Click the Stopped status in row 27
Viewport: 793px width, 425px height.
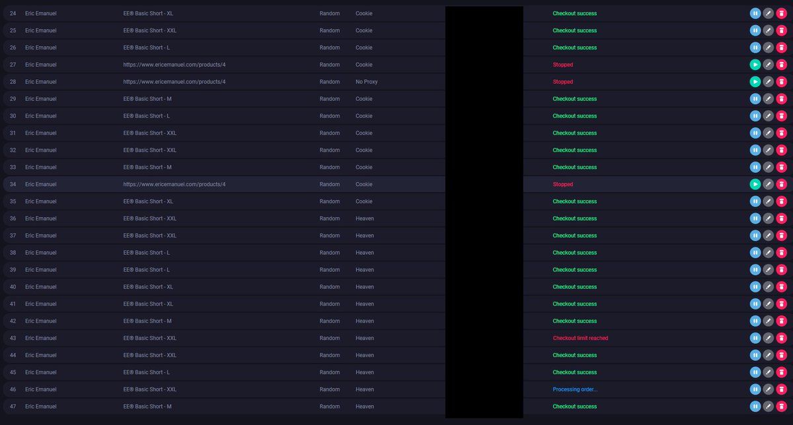pos(563,65)
